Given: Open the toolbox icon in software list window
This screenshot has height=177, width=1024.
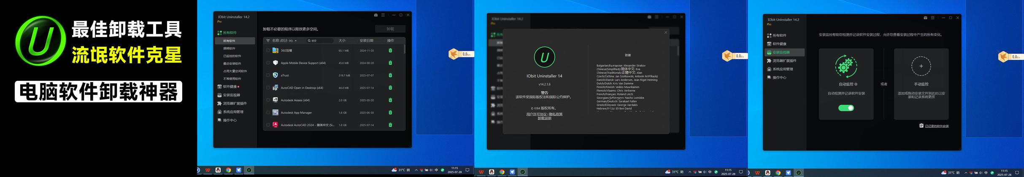Looking at the screenshot, I should pos(376,15).
